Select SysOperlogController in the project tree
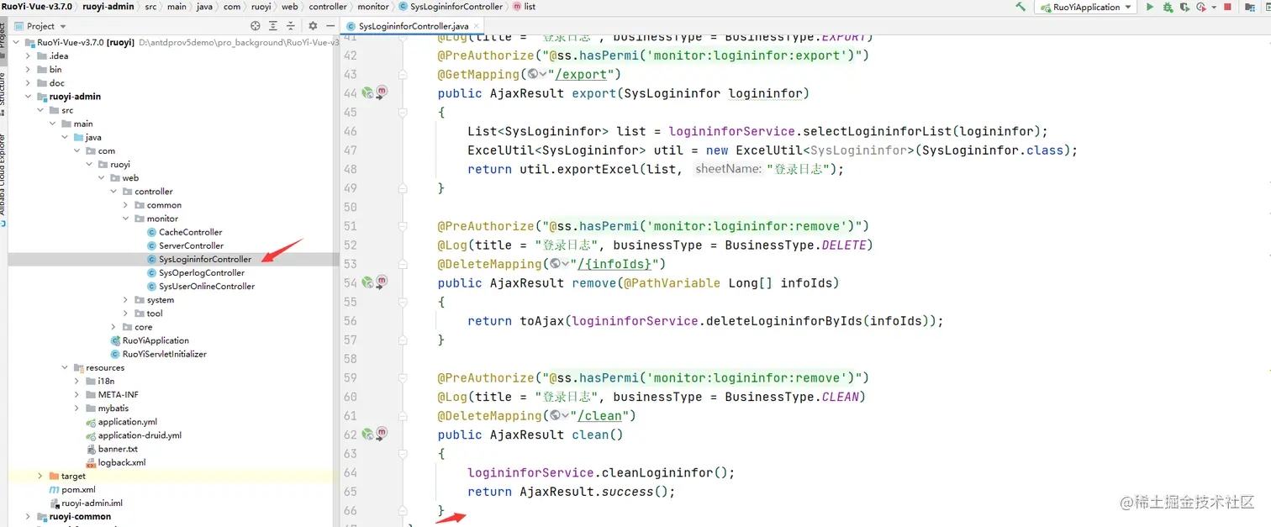1271x527 pixels. 195,272
